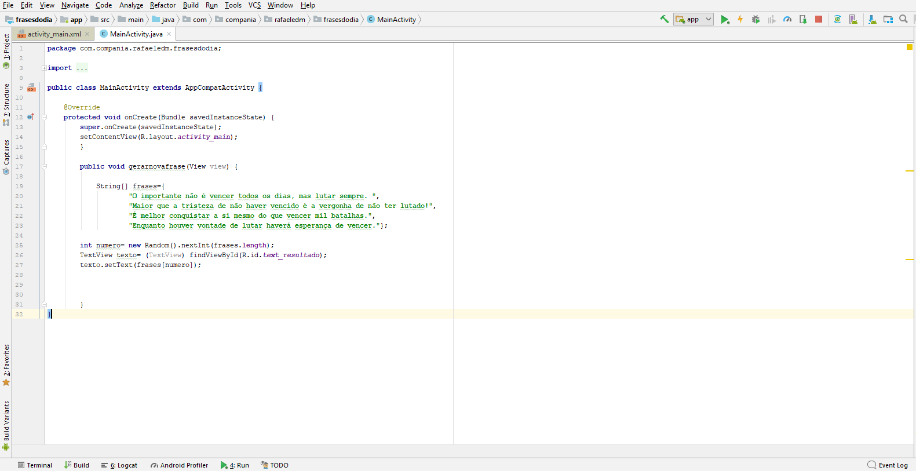The image size is (916, 471).
Task: Toggle the Structure tool window
Action: coord(6,104)
